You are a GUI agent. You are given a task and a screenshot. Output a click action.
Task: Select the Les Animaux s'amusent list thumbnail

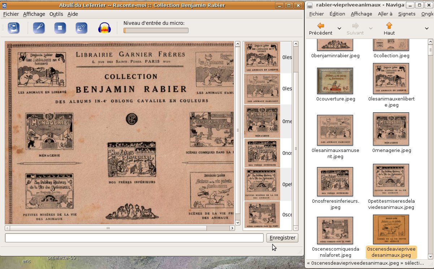point(262,89)
